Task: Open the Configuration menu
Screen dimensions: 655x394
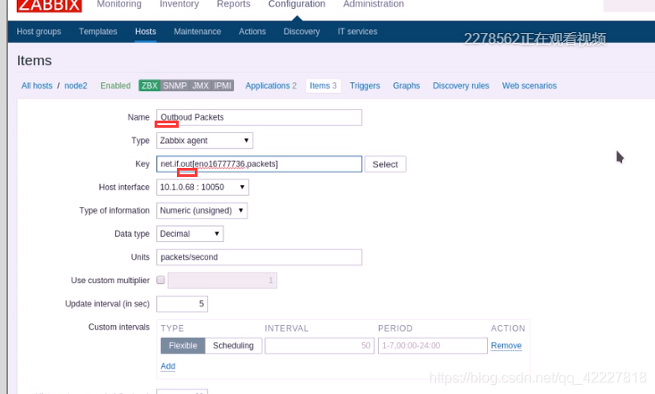Action: [297, 4]
